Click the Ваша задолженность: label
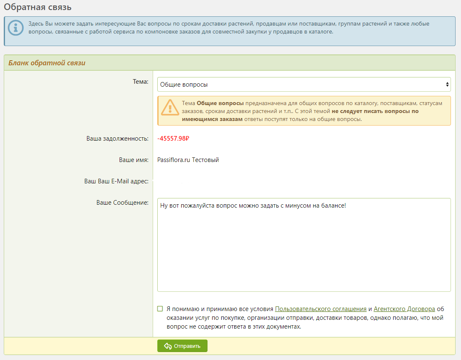 click(118, 139)
